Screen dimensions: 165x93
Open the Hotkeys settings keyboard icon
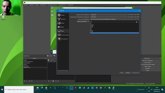click(59, 35)
